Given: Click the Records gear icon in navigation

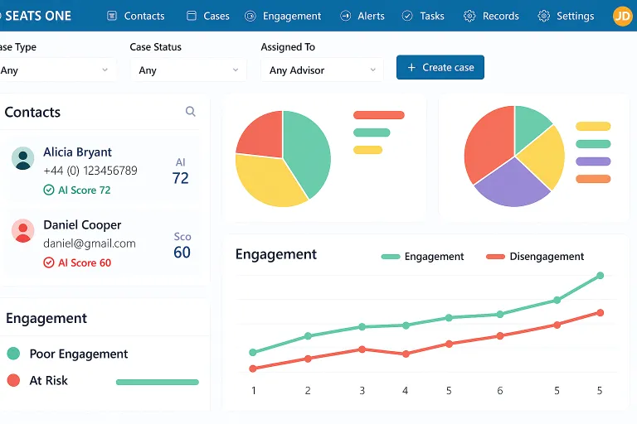Looking at the screenshot, I should click(469, 16).
